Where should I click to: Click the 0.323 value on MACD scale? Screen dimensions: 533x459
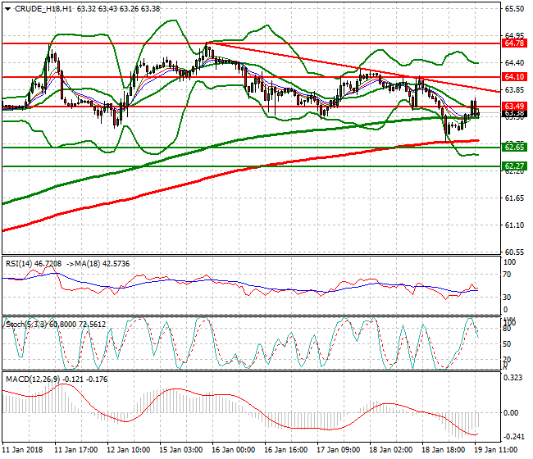coord(514,378)
